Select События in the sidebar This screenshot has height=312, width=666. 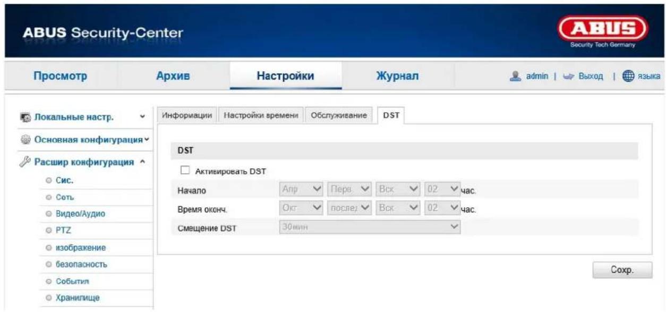tap(72, 281)
